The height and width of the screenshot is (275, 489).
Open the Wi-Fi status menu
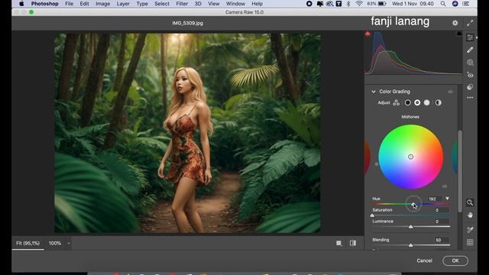pos(359,4)
